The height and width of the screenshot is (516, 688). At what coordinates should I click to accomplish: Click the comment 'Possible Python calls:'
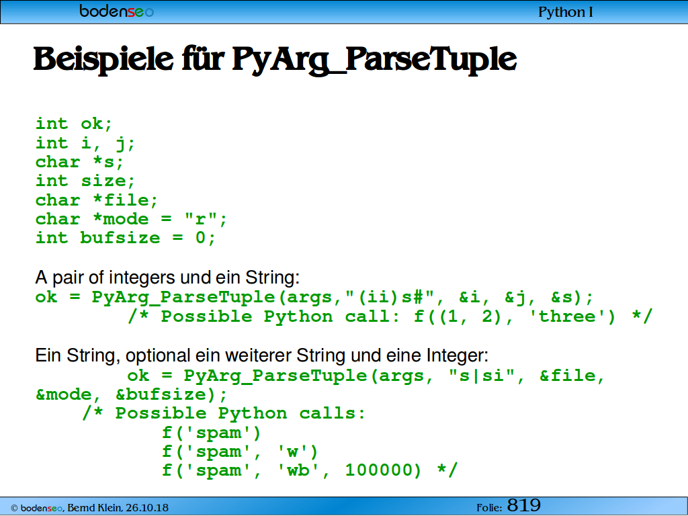click(x=224, y=414)
